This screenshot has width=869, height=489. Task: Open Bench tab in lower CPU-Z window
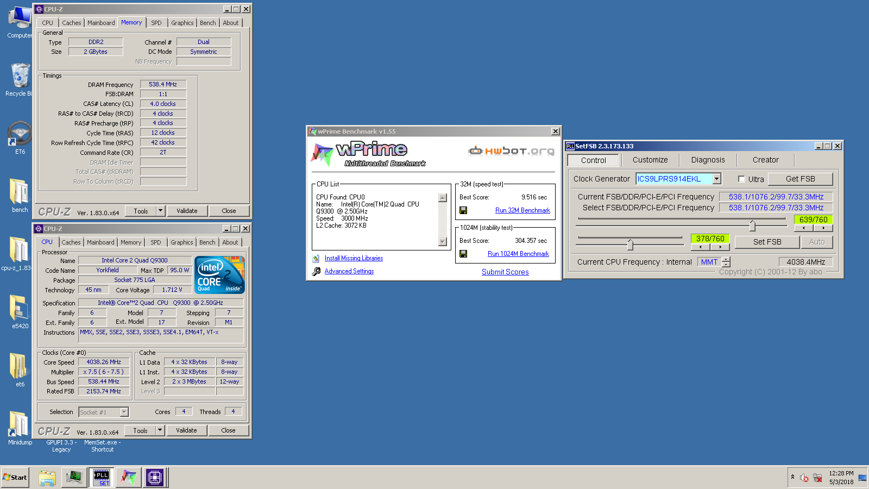click(x=207, y=242)
